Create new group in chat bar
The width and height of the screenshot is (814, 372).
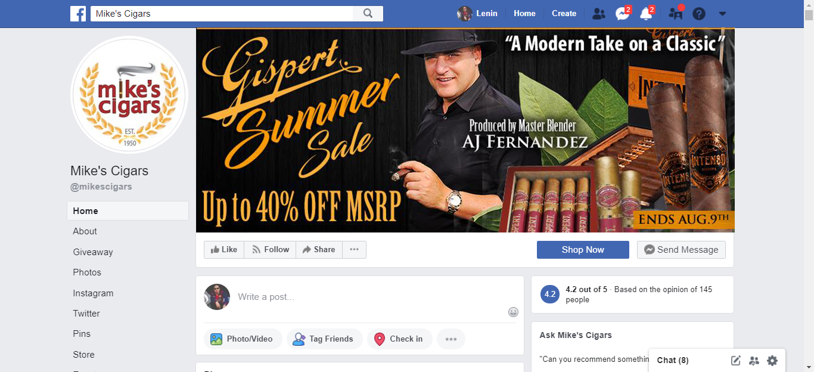pos(754,360)
